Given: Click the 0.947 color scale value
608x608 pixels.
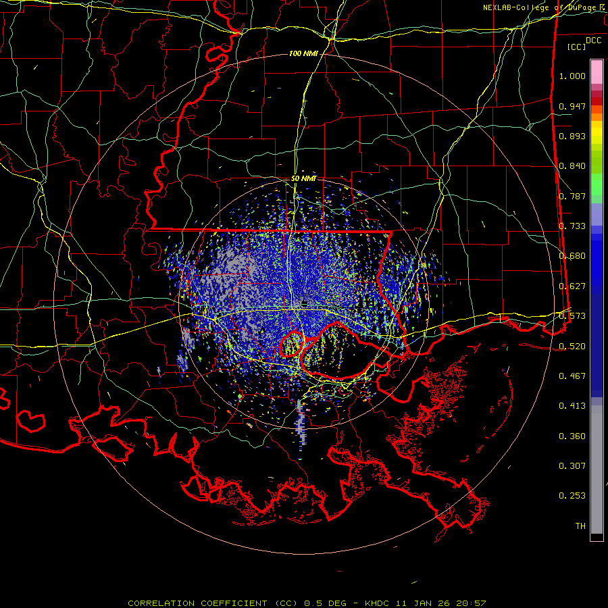Looking at the screenshot, I should (x=572, y=106).
